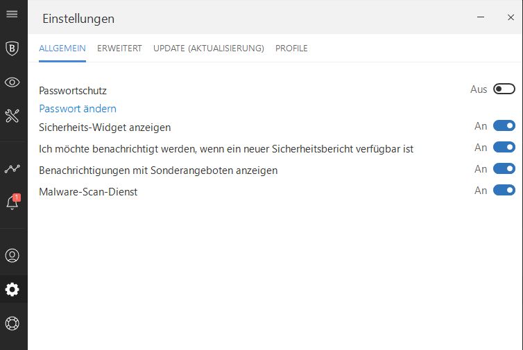Image resolution: width=523 pixels, height=350 pixels.
Task: Open the Update (Aktualisierung) tab
Action: click(x=208, y=49)
